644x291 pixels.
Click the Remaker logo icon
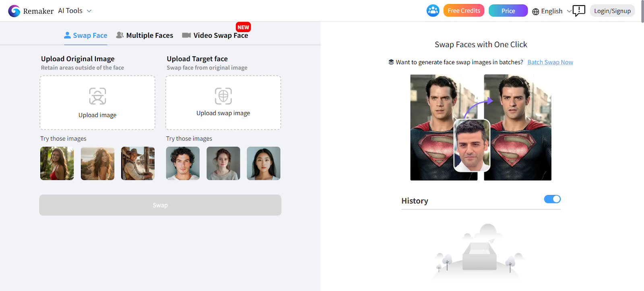click(x=14, y=11)
